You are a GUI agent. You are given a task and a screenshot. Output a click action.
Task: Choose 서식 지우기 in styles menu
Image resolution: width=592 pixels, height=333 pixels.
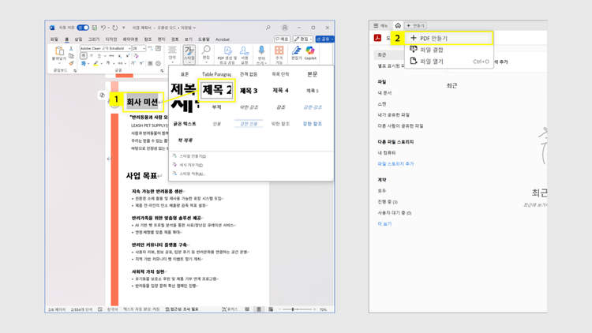pyautogui.click(x=191, y=165)
